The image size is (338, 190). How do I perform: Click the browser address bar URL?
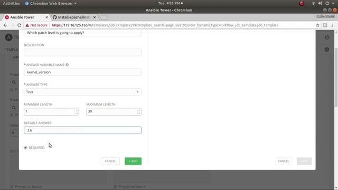click(x=165, y=25)
